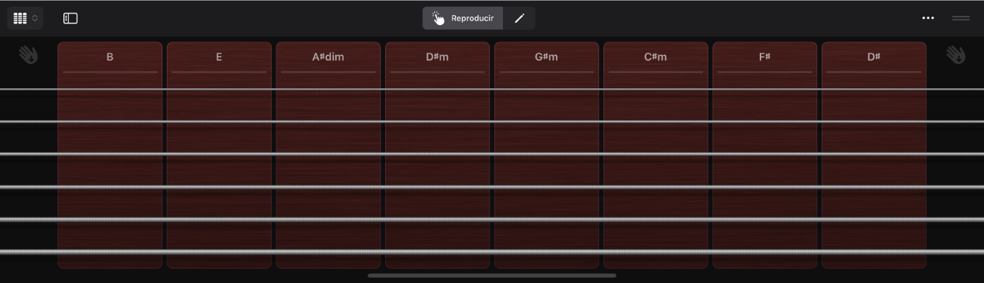Toggle the sidebar panel icon
Screen dimensions: 984x283
coord(70,18)
